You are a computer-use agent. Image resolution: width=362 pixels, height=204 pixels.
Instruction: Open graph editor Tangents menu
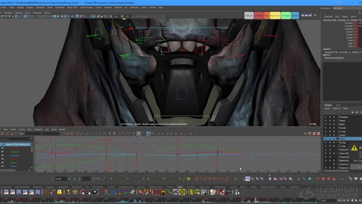38,129
